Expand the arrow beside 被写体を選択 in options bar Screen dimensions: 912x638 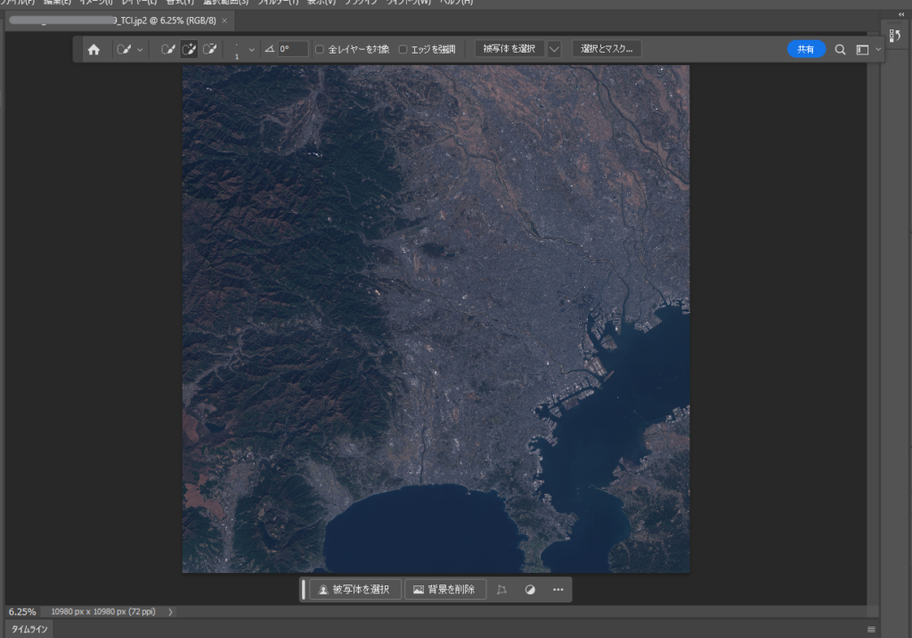[x=554, y=50]
